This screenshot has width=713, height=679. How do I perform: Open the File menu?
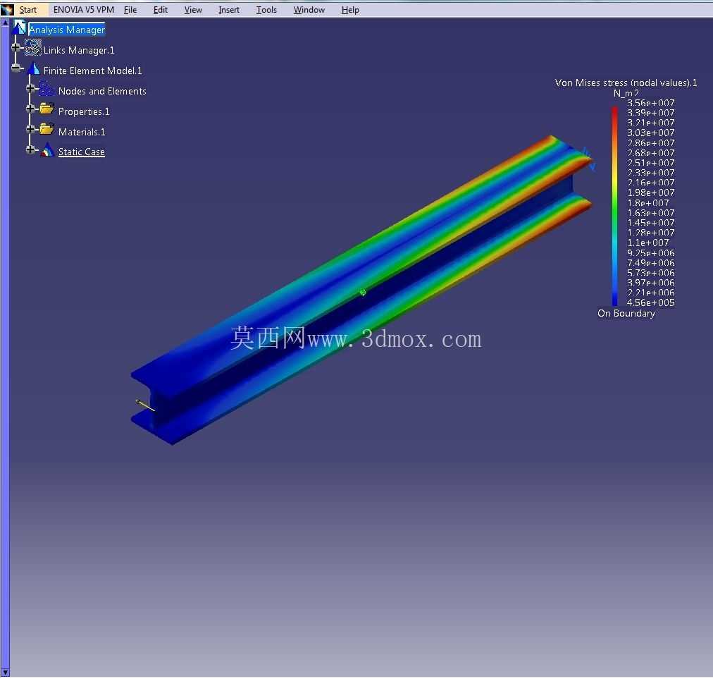click(130, 10)
